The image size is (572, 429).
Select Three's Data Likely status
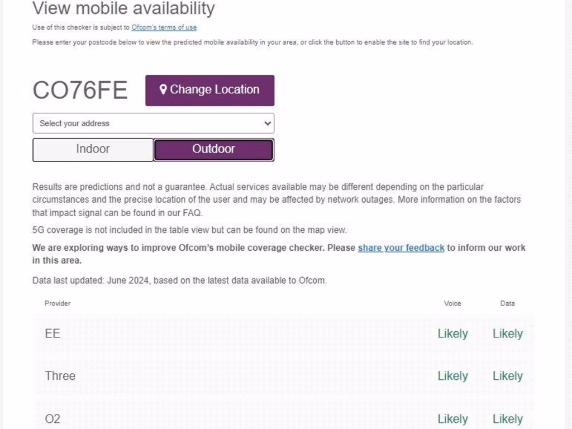[x=507, y=376]
